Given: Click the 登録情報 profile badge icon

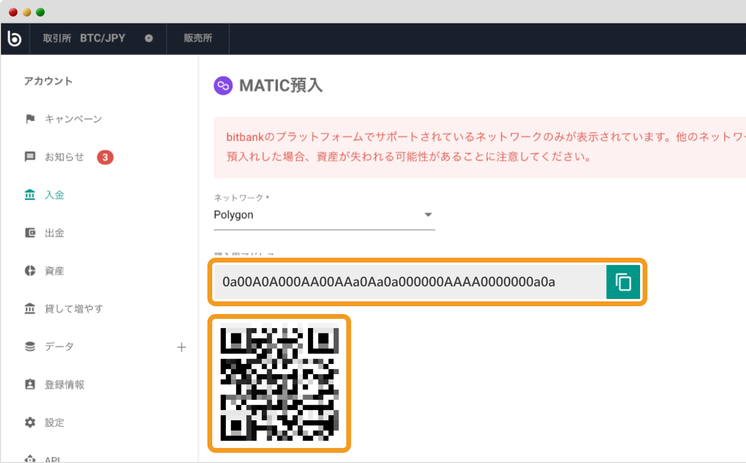Looking at the screenshot, I should (x=30, y=384).
